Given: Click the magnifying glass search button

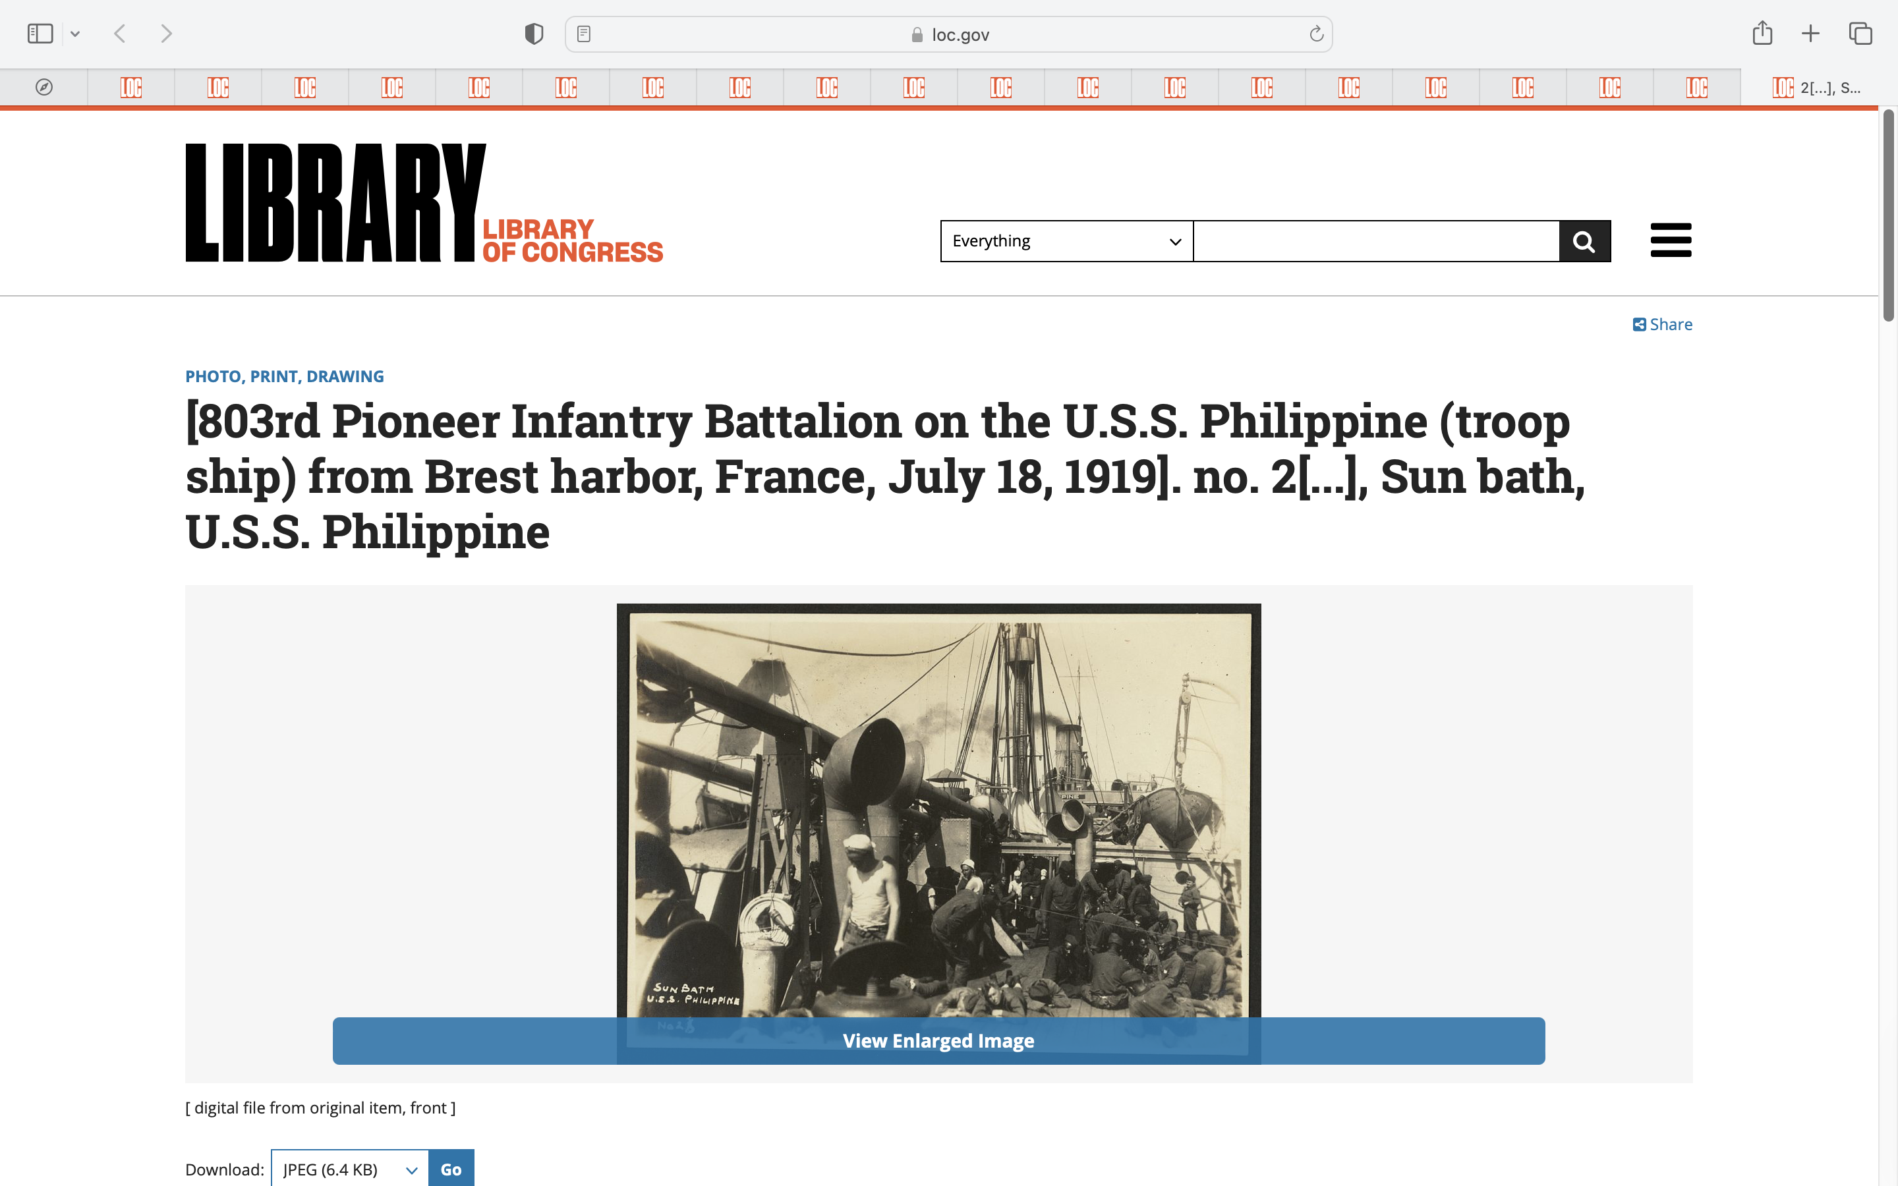Looking at the screenshot, I should [1584, 240].
